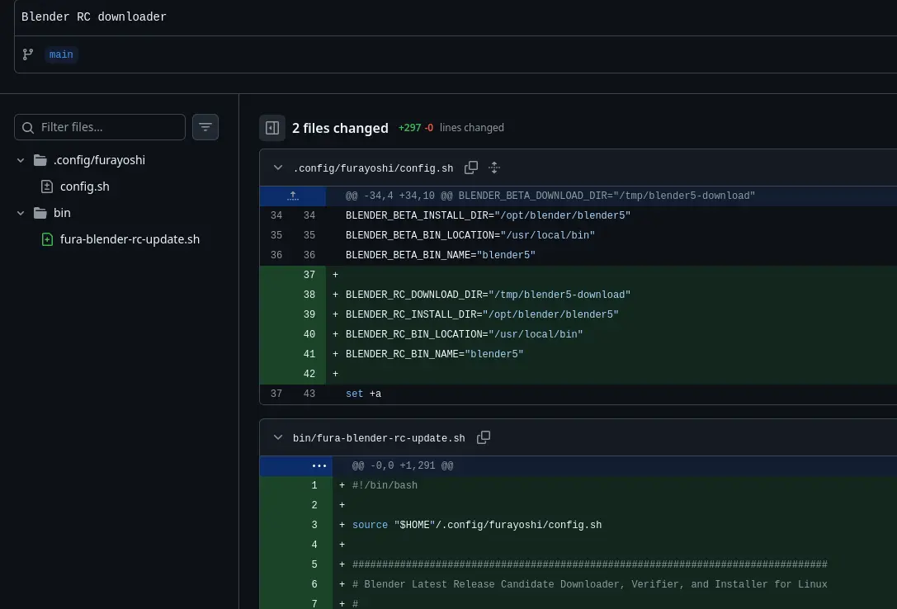Click the git branch icon
The width and height of the screenshot is (897, 609).
[x=28, y=54]
